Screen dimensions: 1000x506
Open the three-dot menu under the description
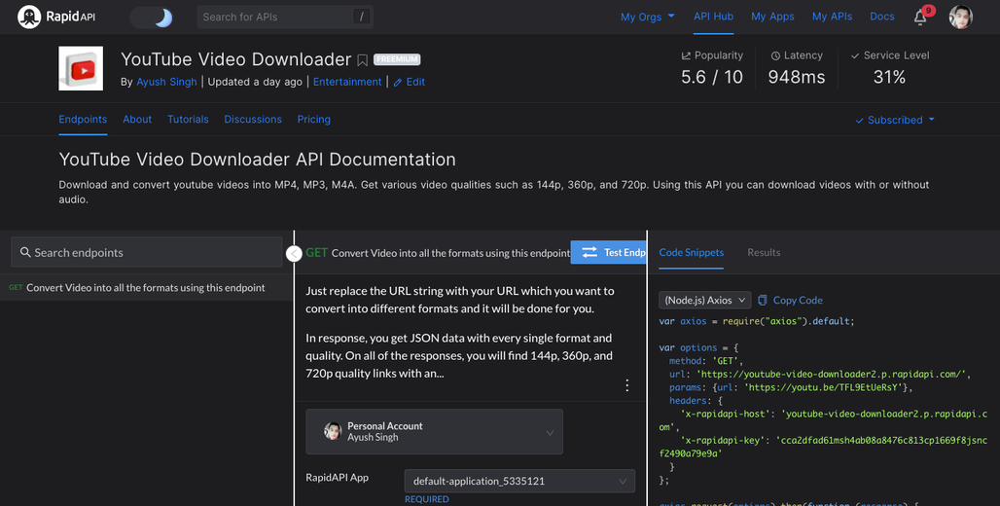pos(626,385)
